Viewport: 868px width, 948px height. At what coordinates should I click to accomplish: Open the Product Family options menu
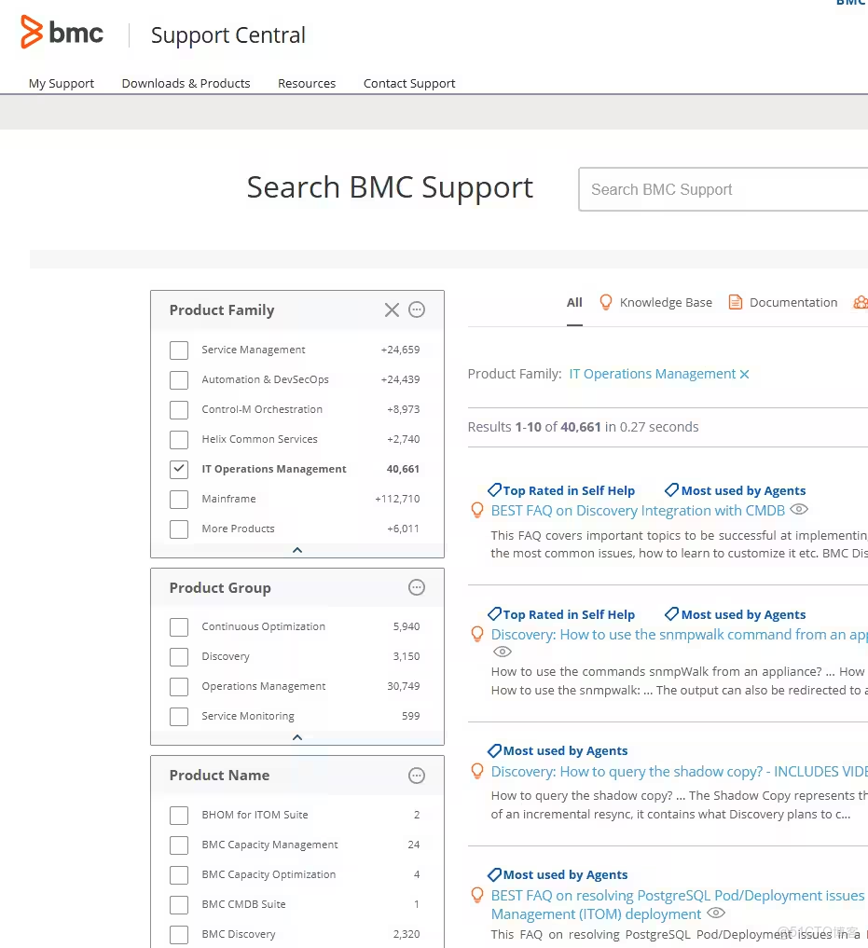(x=416, y=309)
